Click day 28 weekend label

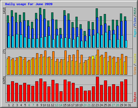(x=117, y=105)
